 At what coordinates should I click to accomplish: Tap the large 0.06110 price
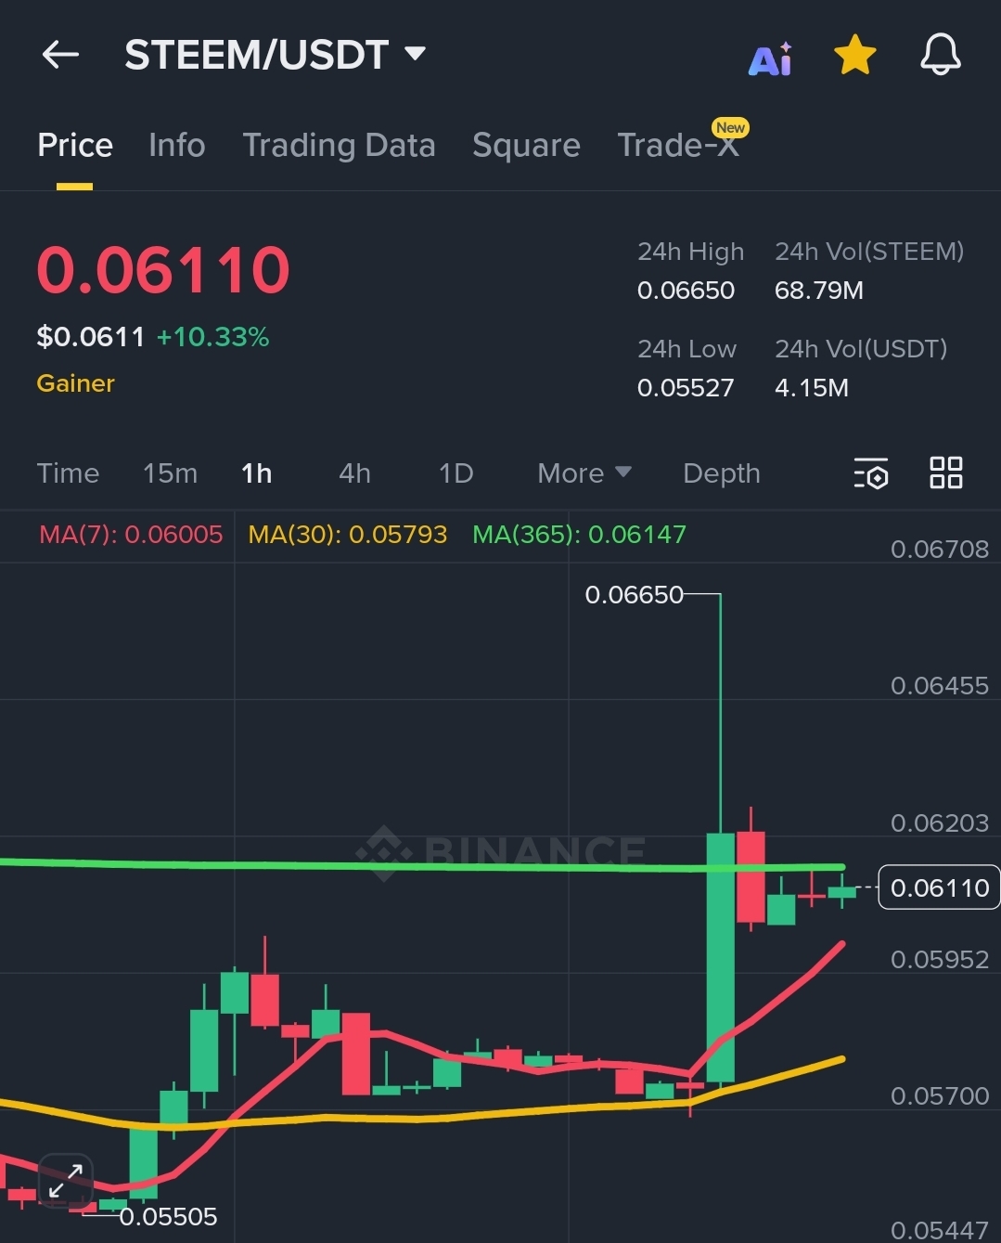(163, 270)
